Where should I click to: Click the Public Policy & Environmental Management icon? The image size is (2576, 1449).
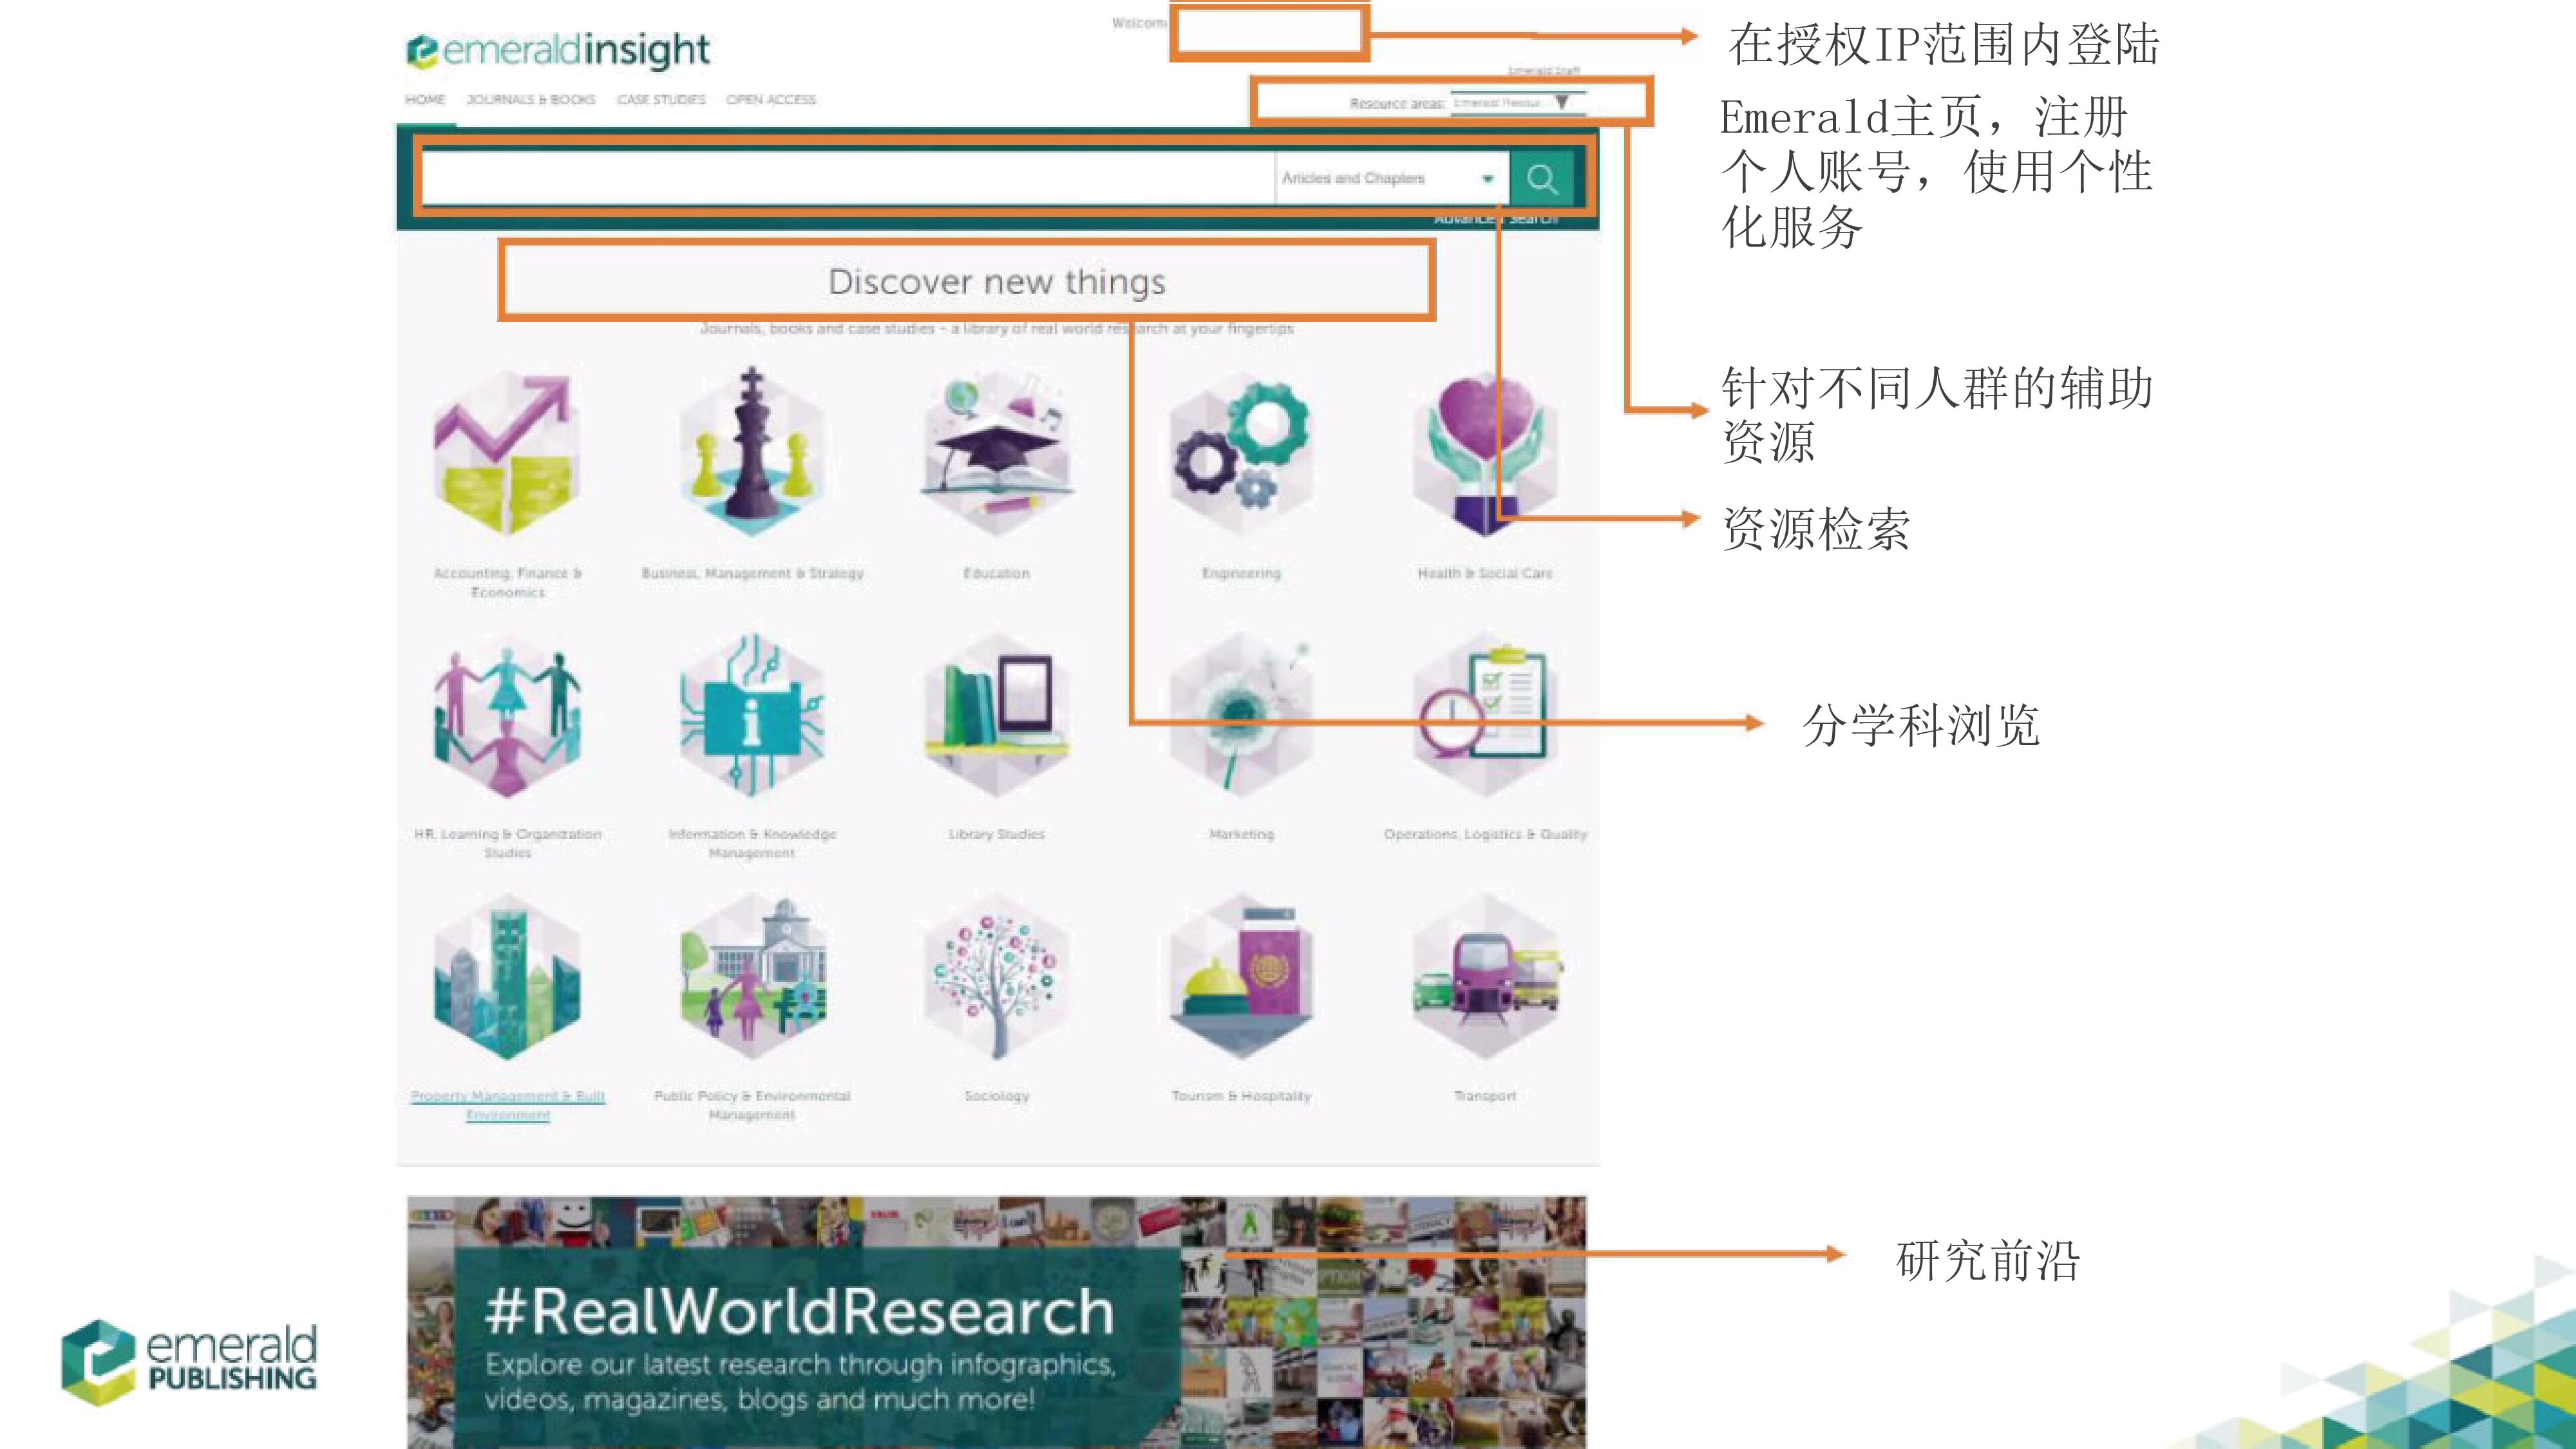coord(752,977)
